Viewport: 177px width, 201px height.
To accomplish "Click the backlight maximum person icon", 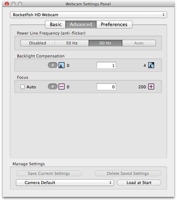I will tap(151, 65).
